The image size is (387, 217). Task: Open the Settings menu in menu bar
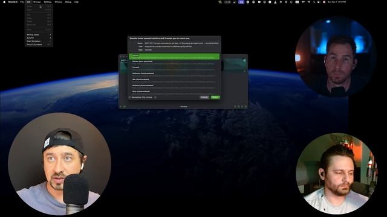(x=48, y=2)
